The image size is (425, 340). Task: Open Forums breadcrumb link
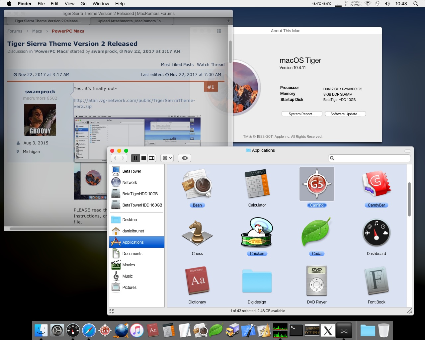coord(15,31)
